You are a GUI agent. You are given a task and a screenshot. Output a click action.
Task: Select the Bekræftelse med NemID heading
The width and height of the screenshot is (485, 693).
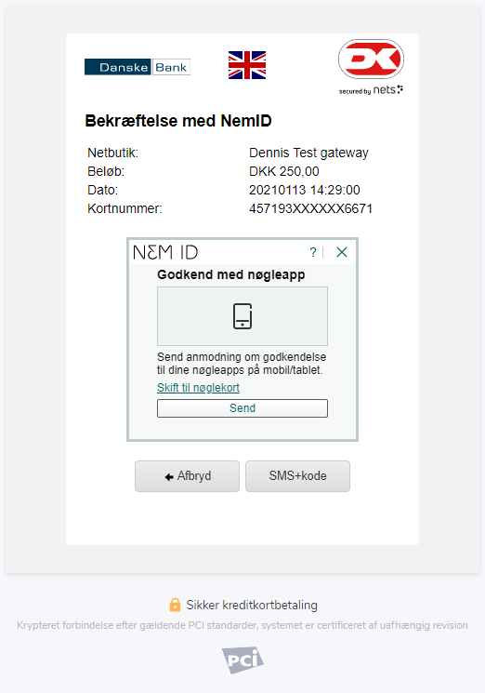tap(178, 121)
